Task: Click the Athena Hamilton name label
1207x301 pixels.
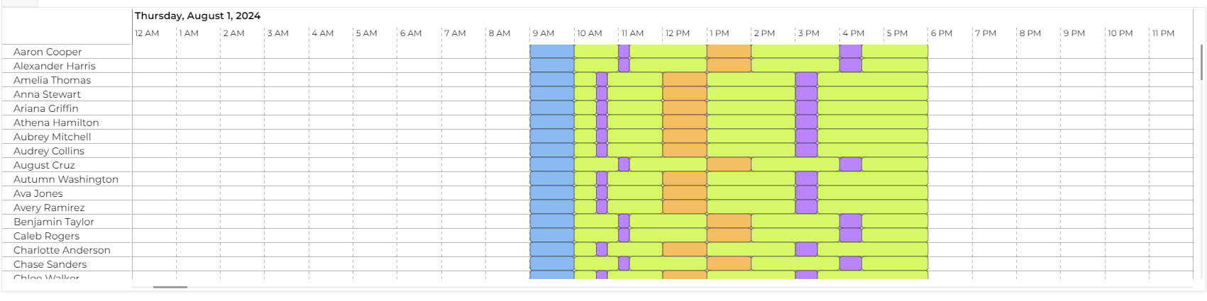Action: pos(56,123)
